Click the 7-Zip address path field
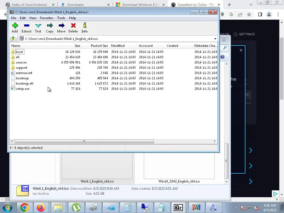Viewport: 284px width, 213px height. point(116,39)
